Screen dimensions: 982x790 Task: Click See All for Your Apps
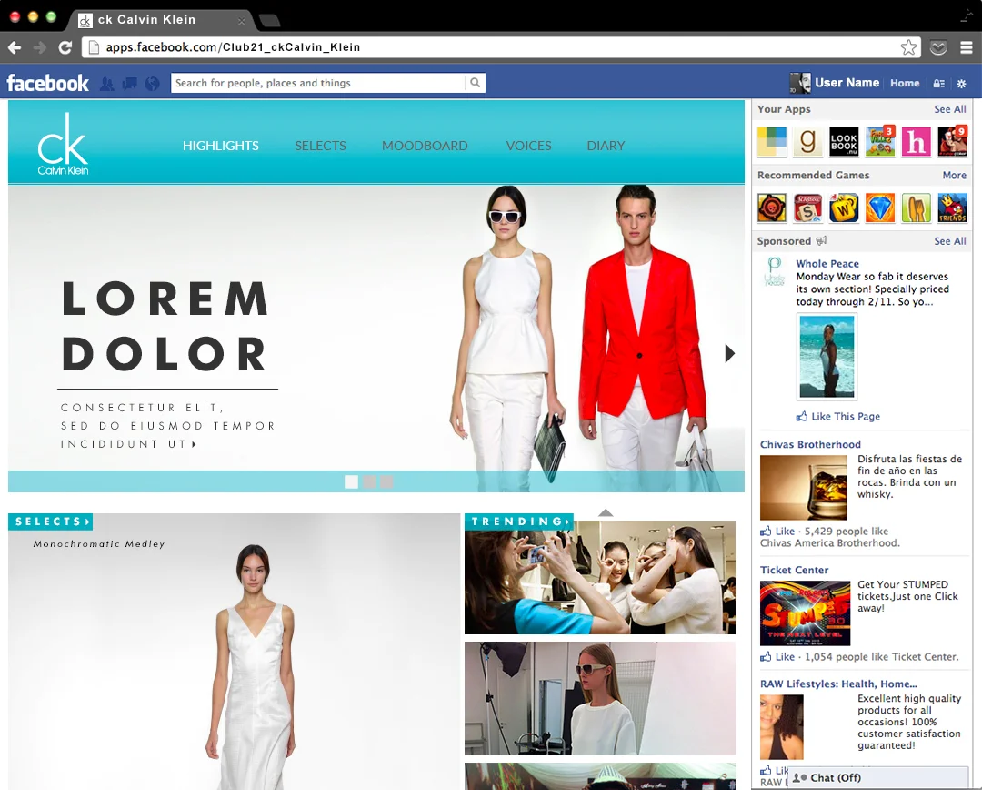pyautogui.click(x=950, y=109)
